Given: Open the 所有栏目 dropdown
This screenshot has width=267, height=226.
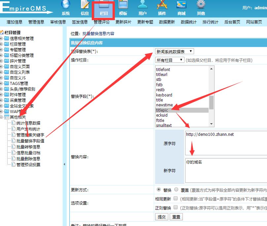Looking at the screenshot, I should (170, 60).
